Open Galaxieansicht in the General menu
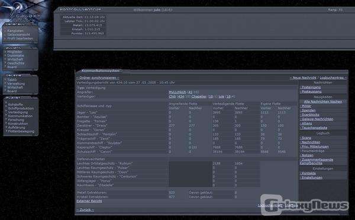The height and width of the screenshot is (220, 355). 18,35
